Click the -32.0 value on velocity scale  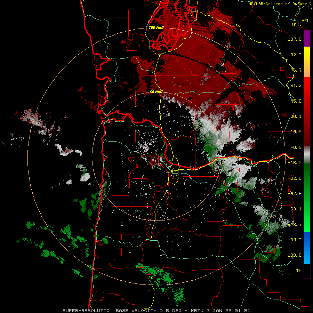295,178
